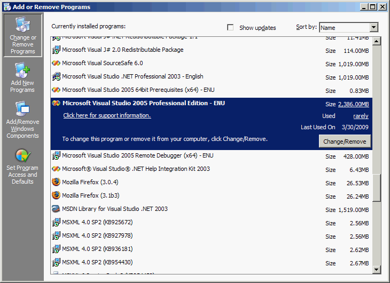Click the vertical scrollbar thumb
This screenshot has width=390, height=283.
pos(377,187)
